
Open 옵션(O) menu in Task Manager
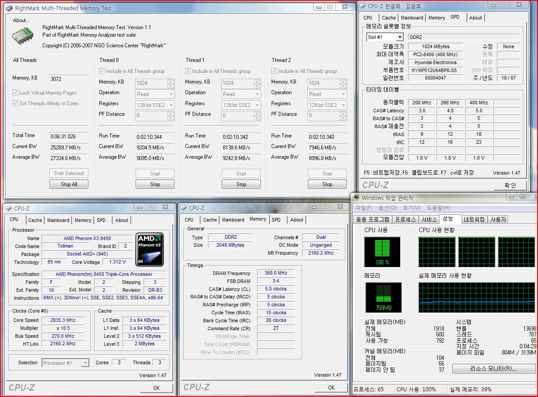pyautogui.click(x=387, y=208)
